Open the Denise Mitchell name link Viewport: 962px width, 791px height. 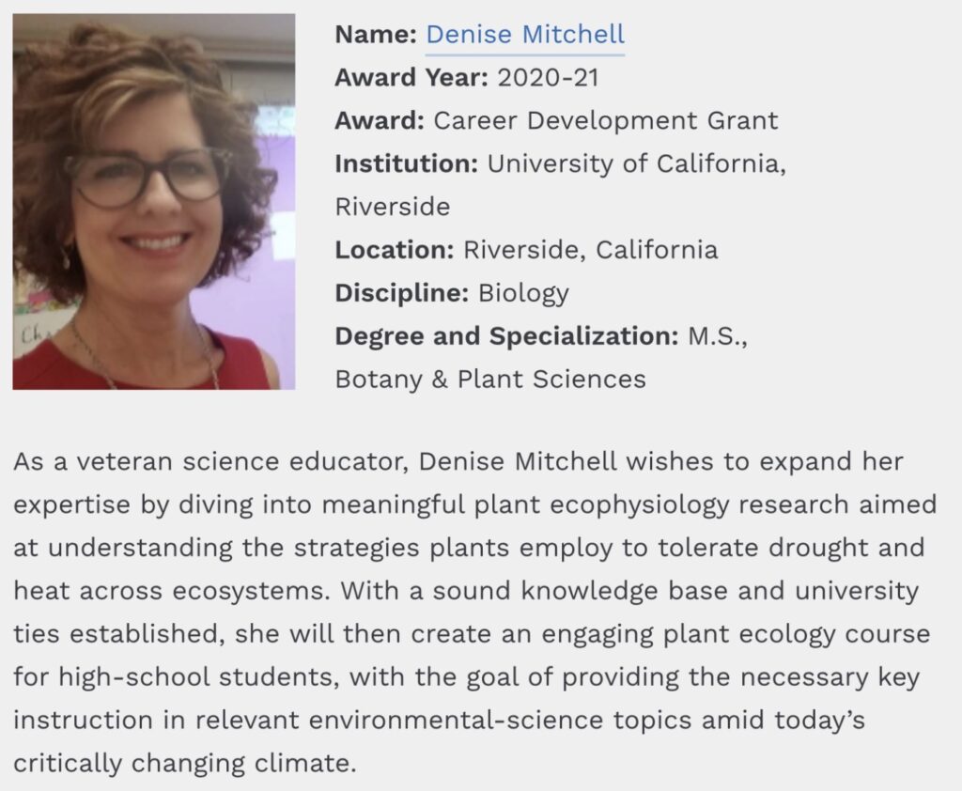point(524,35)
